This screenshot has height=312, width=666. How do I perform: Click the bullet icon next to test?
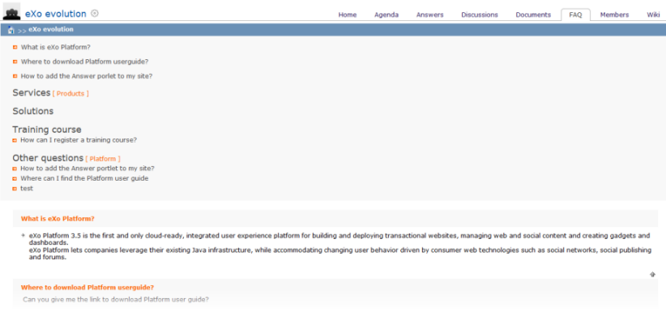point(15,189)
